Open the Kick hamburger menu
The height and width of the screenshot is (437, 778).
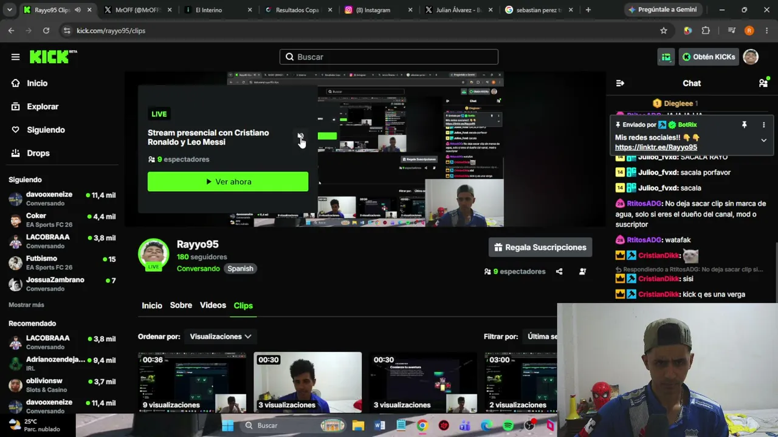click(15, 57)
